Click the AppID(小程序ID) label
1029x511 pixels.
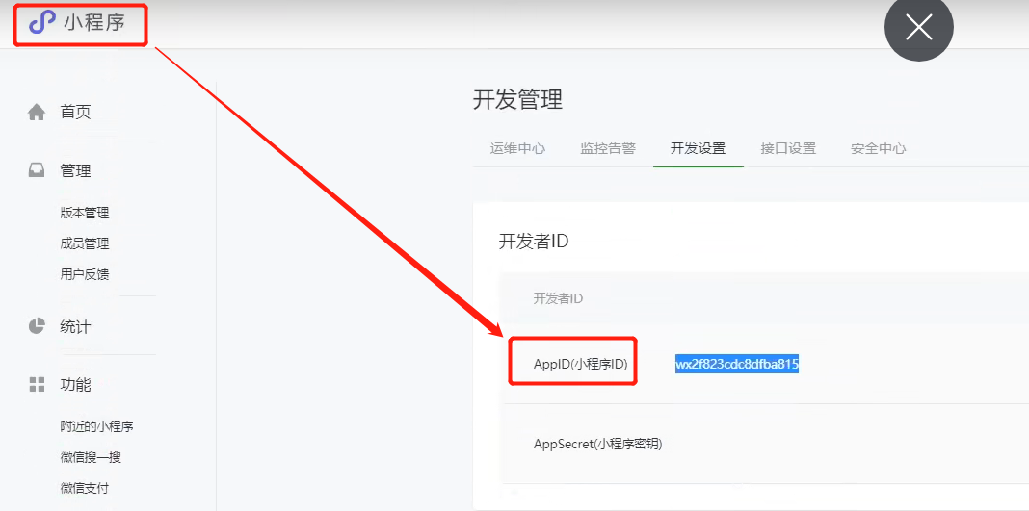tap(581, 365)
